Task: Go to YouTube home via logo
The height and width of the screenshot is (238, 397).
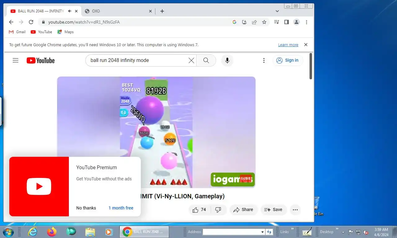Action: click(41, 60)
